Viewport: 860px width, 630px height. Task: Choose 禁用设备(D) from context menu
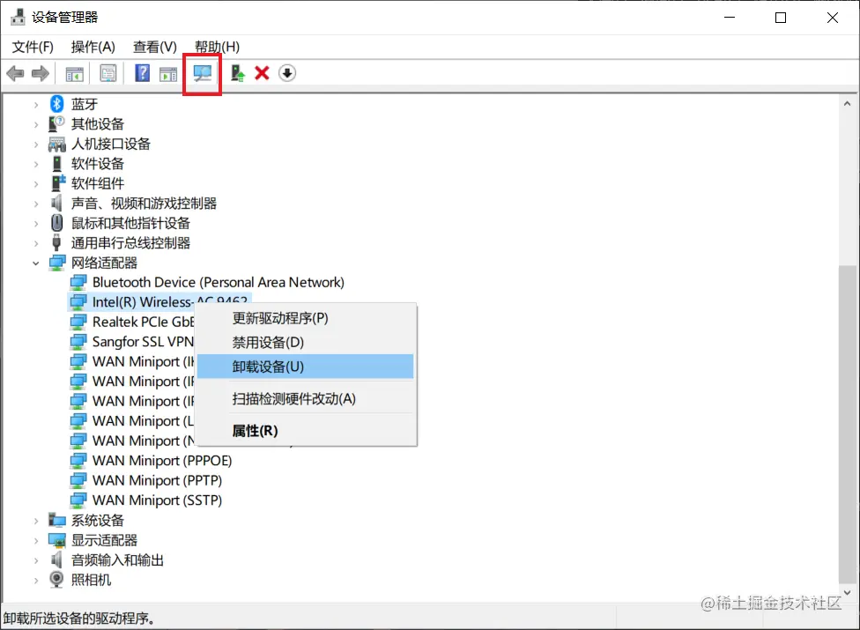tap(305, 342)
